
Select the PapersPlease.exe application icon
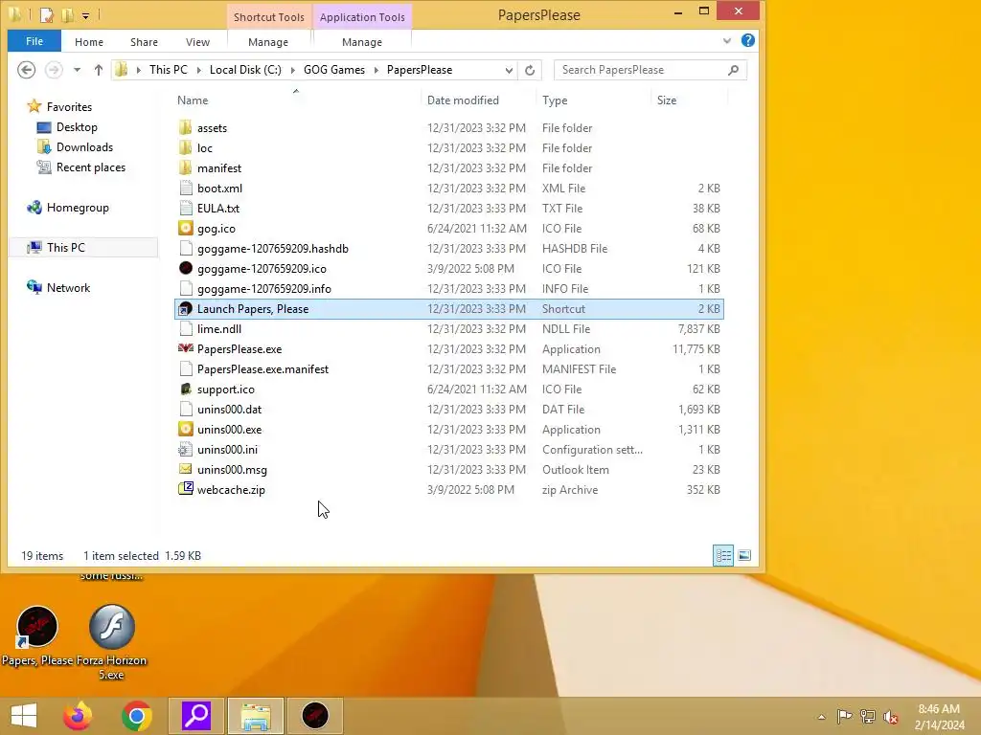pyautogui.click(x=185, y=348)
